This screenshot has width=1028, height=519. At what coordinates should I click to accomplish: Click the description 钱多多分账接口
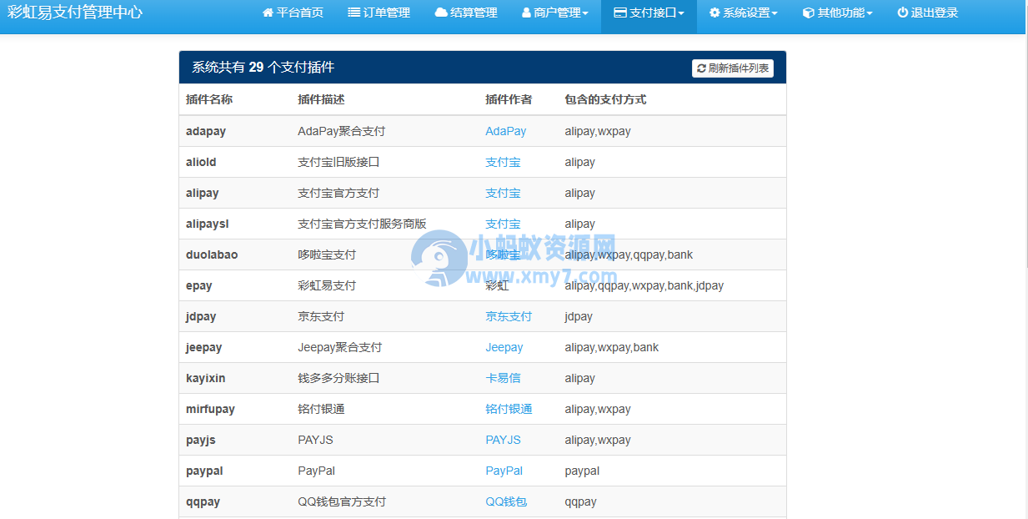coord(338,378)
